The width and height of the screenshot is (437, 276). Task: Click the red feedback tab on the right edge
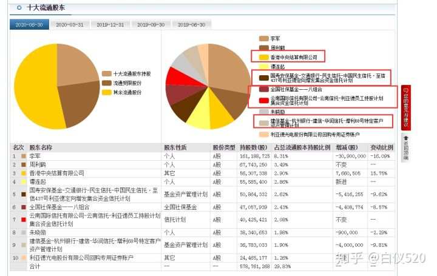[x=406, y=107]
